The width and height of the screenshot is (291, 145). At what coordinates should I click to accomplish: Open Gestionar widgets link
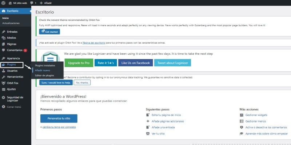(256, 115)
